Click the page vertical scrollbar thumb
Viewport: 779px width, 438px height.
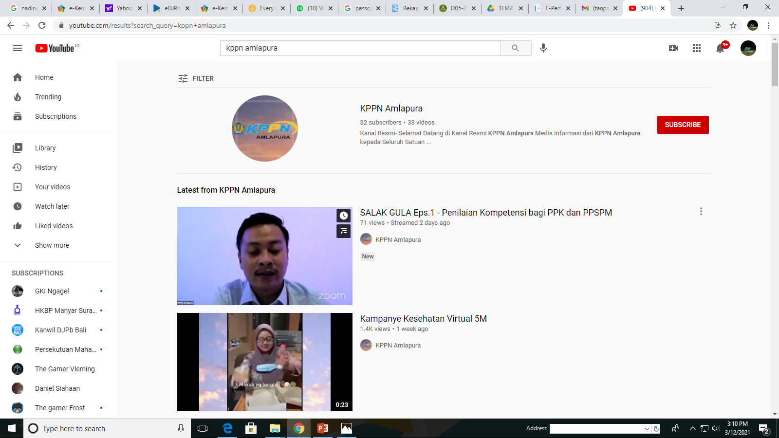(775, 64)
